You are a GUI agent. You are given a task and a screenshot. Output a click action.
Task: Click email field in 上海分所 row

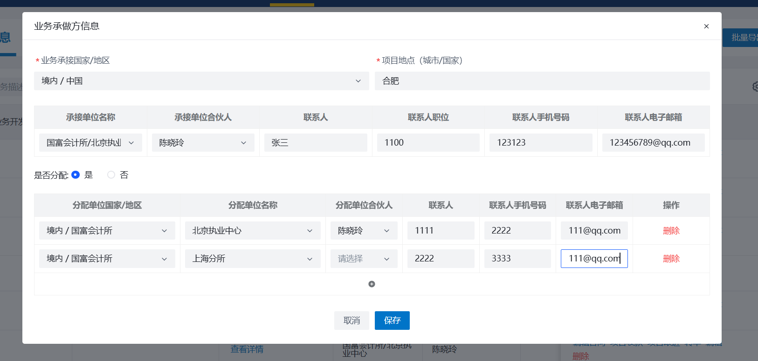pos(594,259)
